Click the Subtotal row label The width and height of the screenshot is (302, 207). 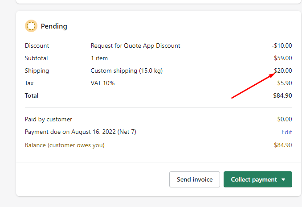[x=37, y=58]
